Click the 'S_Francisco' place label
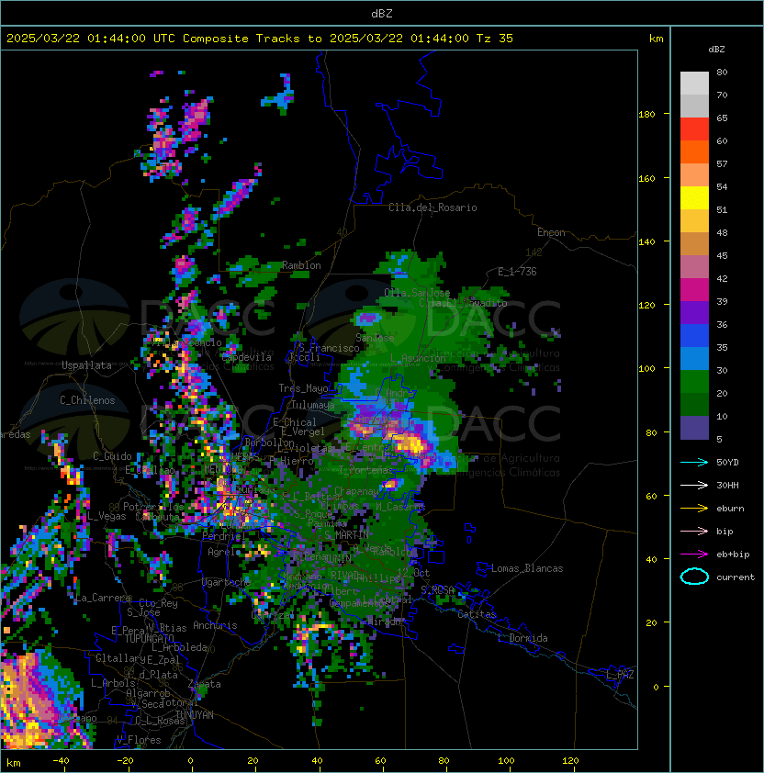The width and height of the screenshot is (764, 773). click(329, 348)
